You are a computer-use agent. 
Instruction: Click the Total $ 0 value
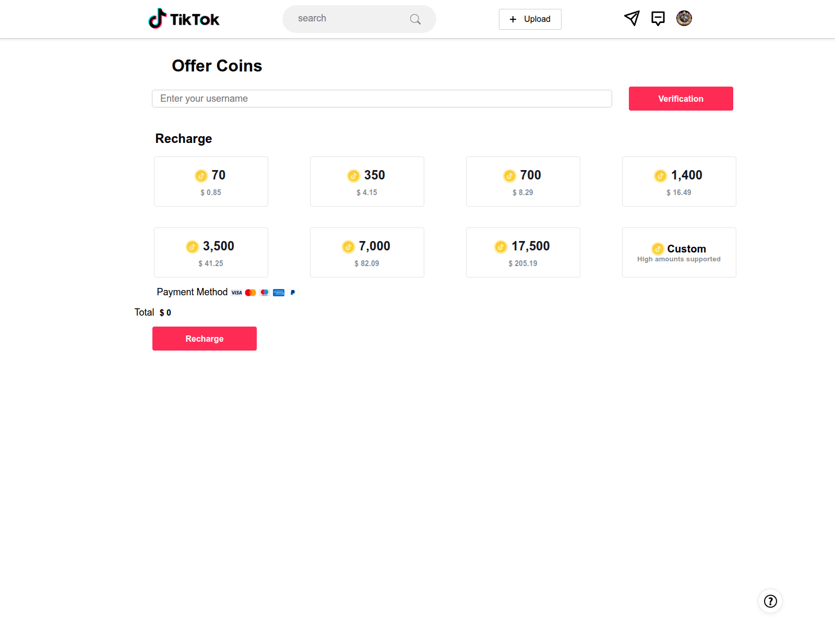click(x=165, y=312)
